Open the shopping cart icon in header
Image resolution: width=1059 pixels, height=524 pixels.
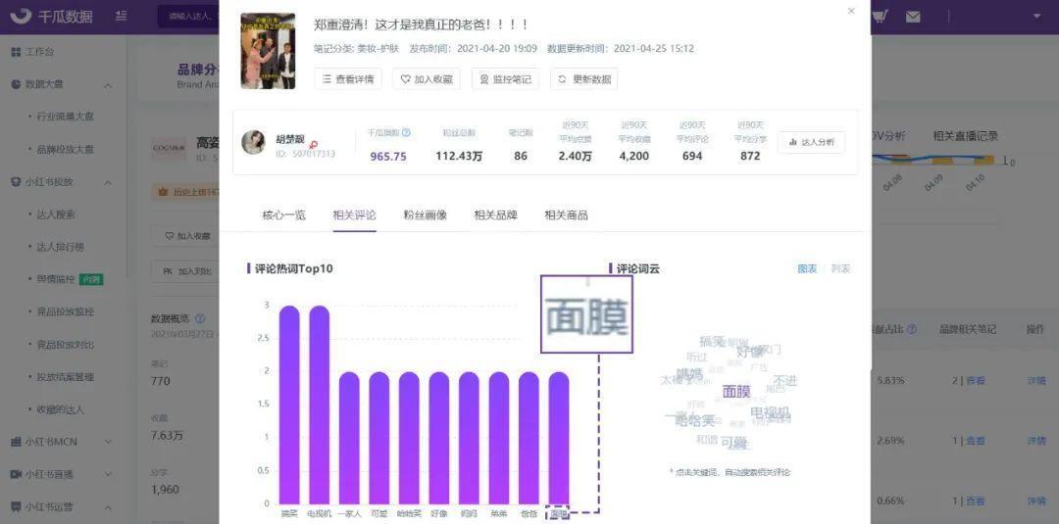tap(880, 17)
